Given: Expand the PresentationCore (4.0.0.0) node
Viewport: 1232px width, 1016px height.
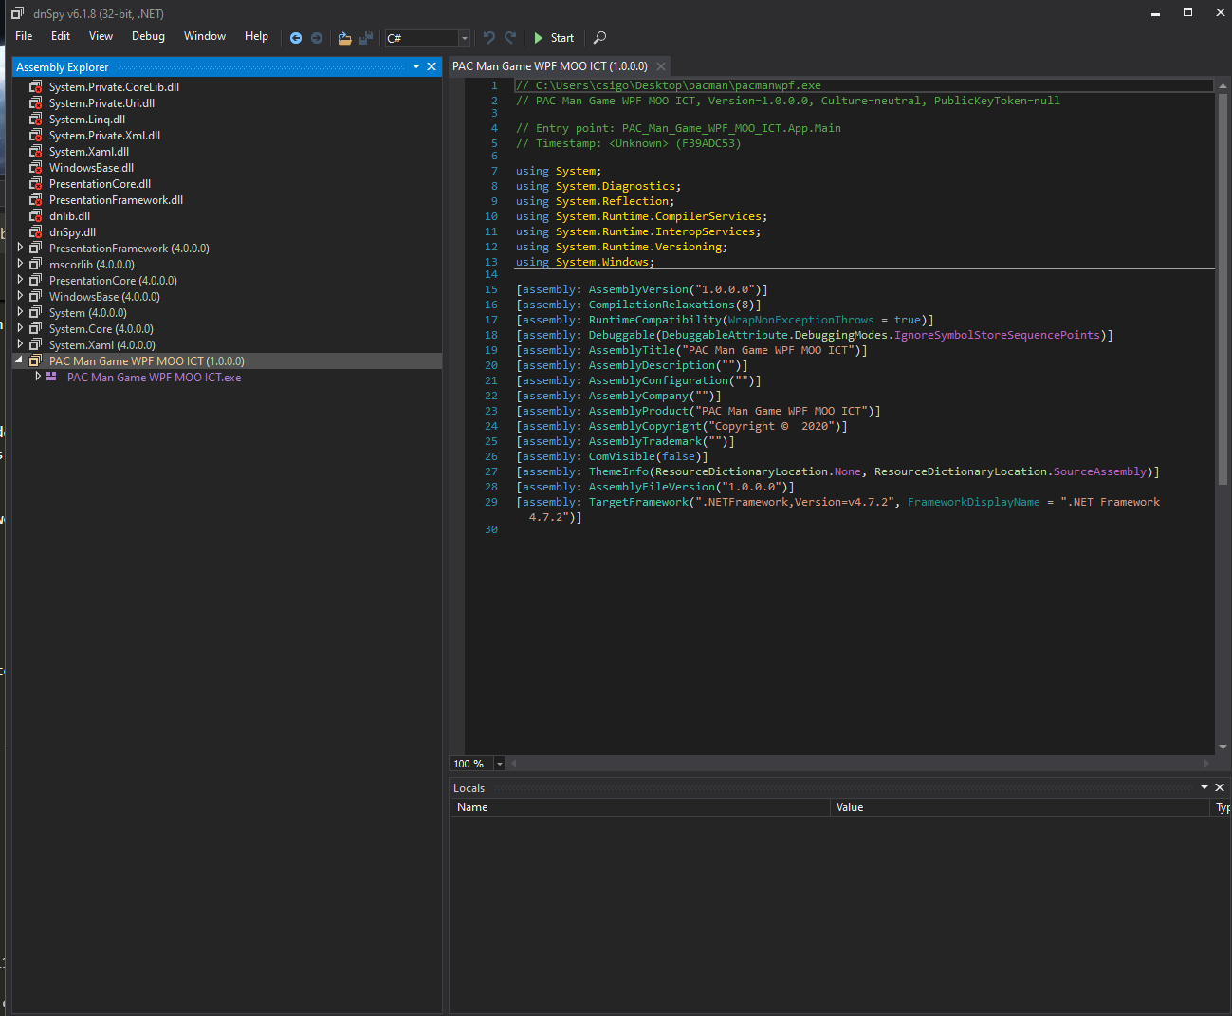Looking at the screenshot, I should pos(20,280).
